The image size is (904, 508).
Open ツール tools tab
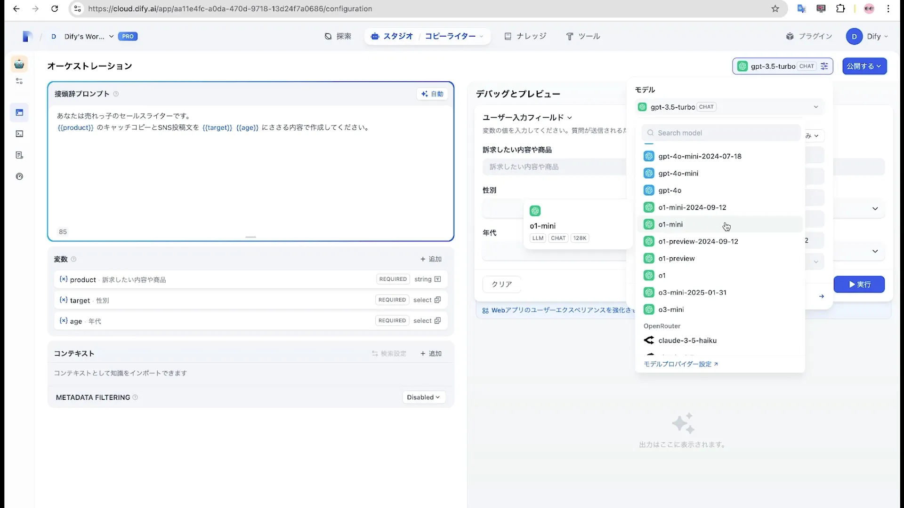pyautogui.click(x=583, y=36)
